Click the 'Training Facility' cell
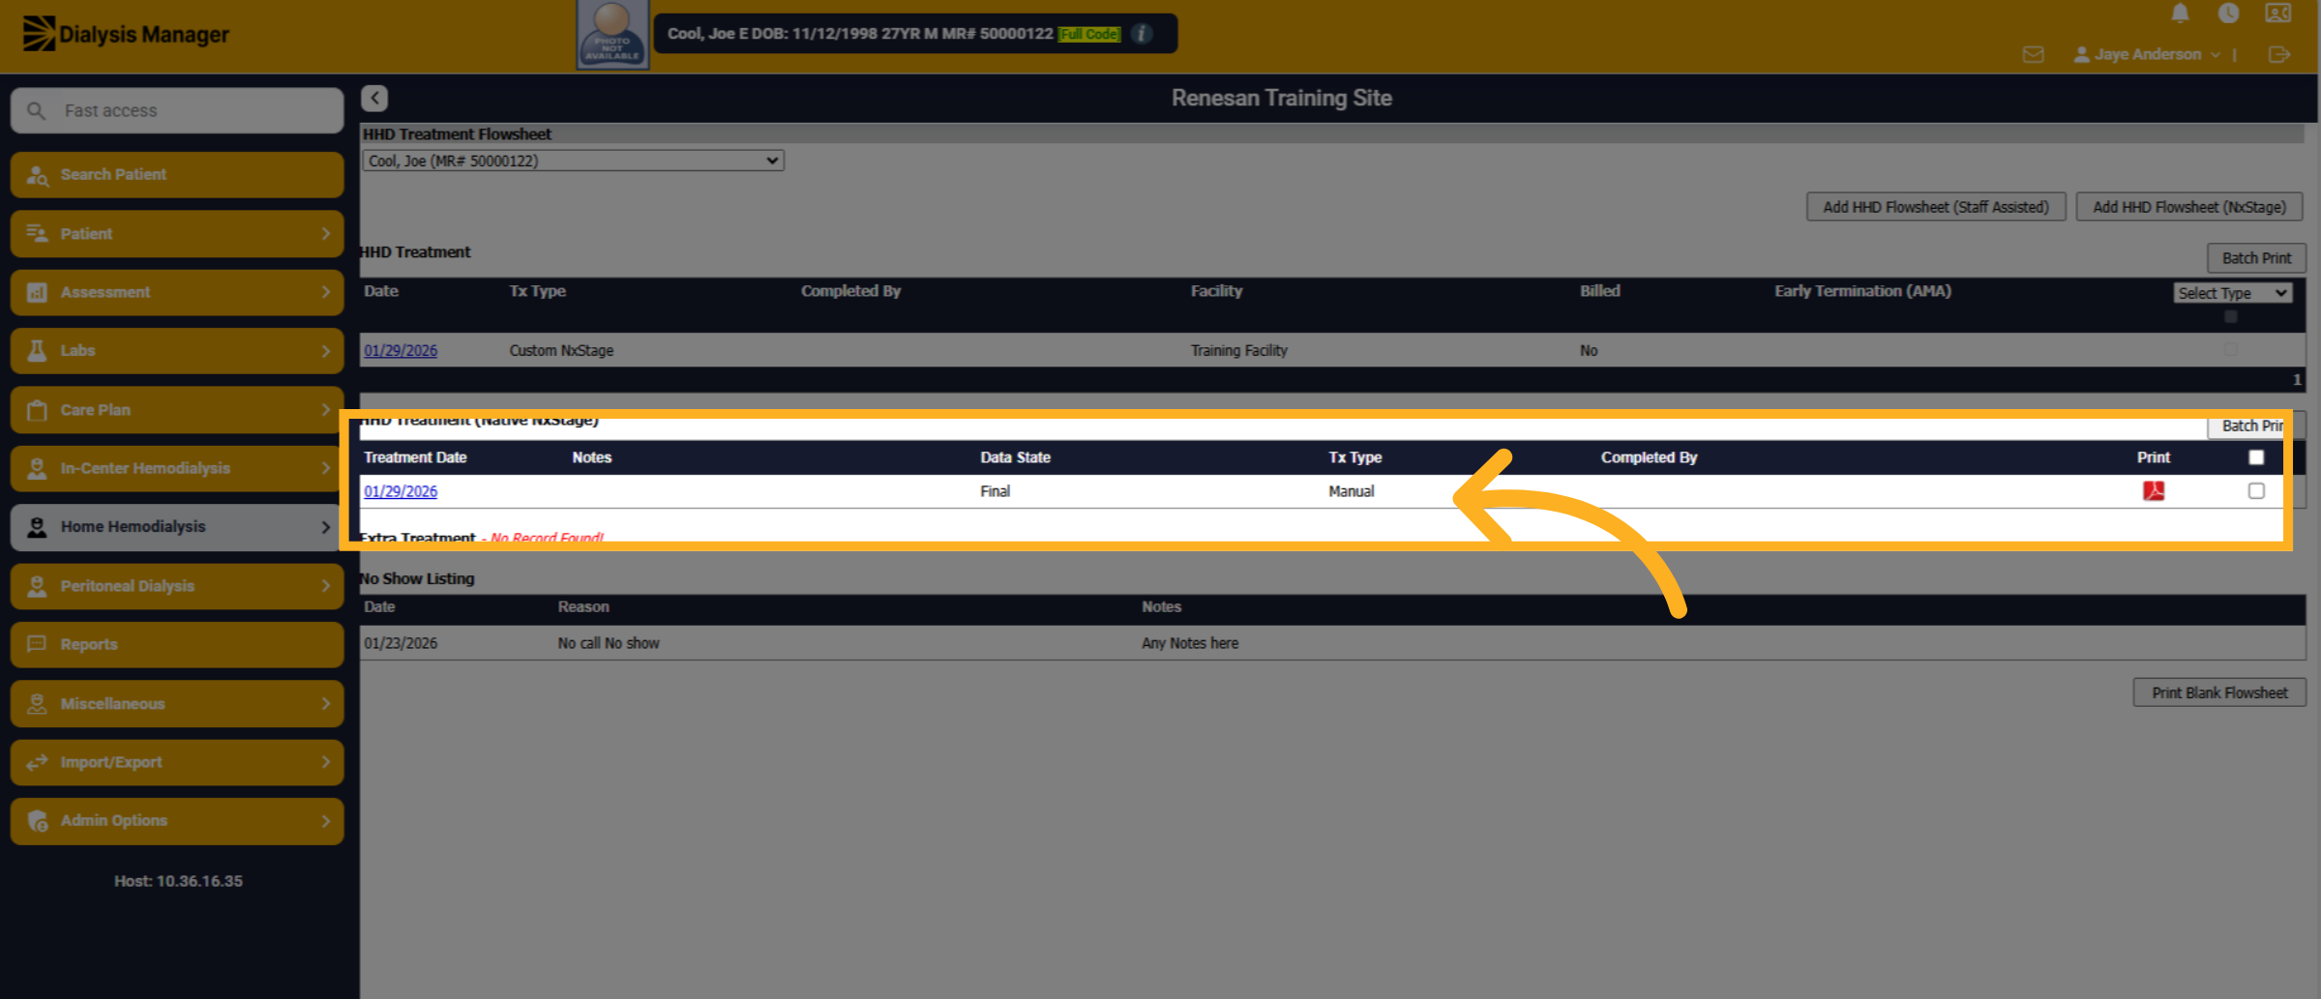The height and width of the screenshot is (999, 2321). point(1239,350)
